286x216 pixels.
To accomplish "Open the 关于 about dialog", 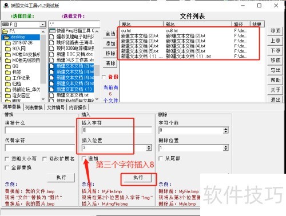I will coord(276,90).
